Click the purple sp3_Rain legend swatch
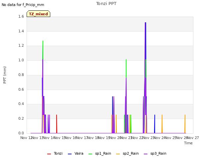The height and width of the screenshot is (160, 213). coord(146,154)
